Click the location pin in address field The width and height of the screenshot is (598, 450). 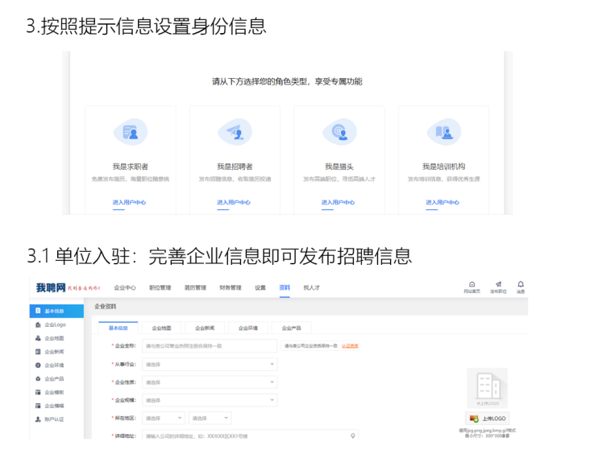352,436
